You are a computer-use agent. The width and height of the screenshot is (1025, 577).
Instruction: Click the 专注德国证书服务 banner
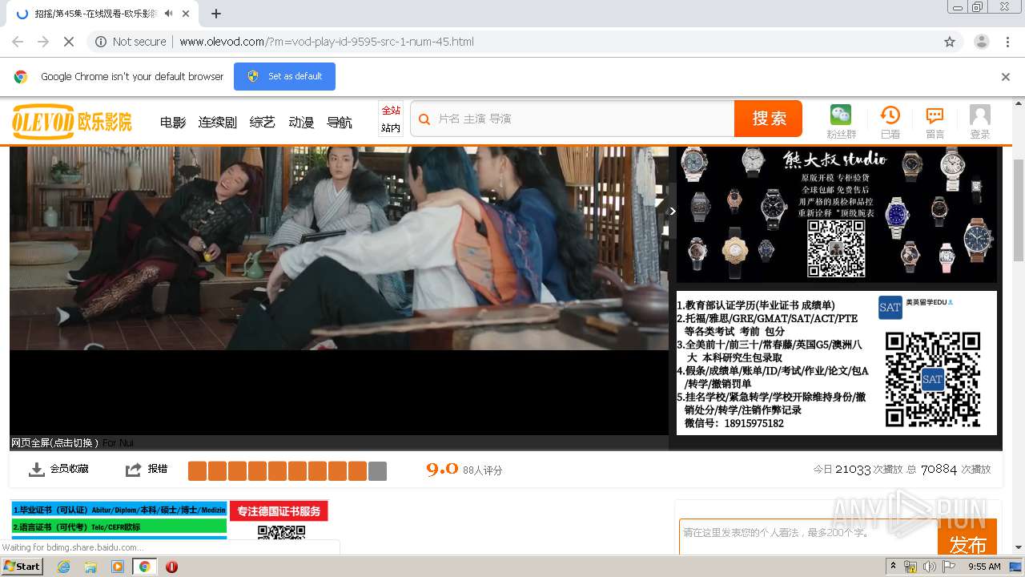click(279, 511)
